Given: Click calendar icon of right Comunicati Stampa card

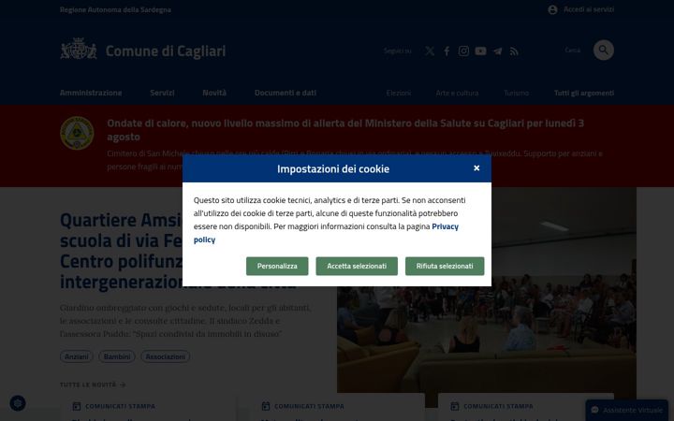Looking at the screenshot, I should [x=455, y=406].
